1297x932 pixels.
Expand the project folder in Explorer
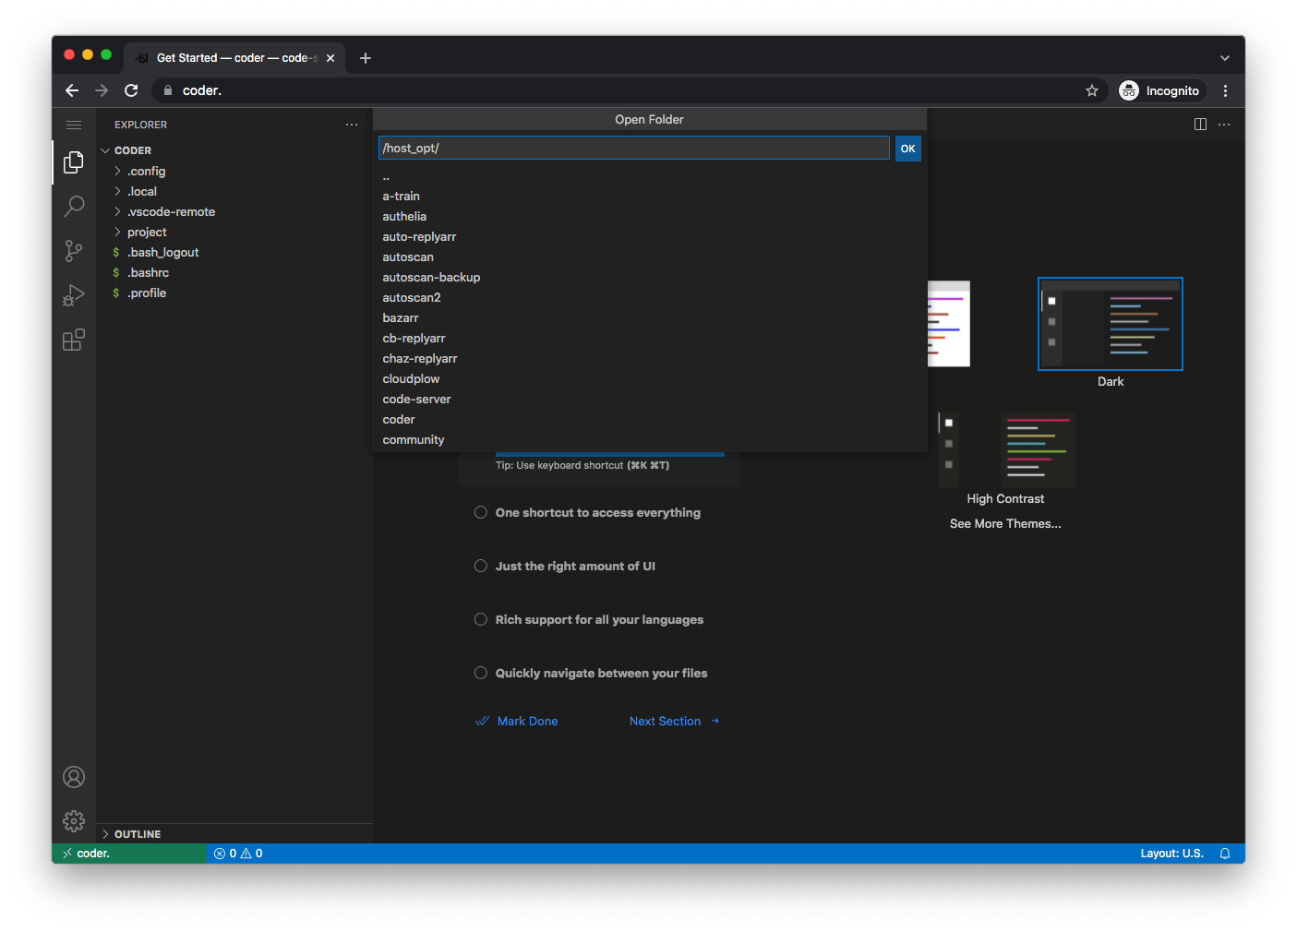(x=147, y=233)
